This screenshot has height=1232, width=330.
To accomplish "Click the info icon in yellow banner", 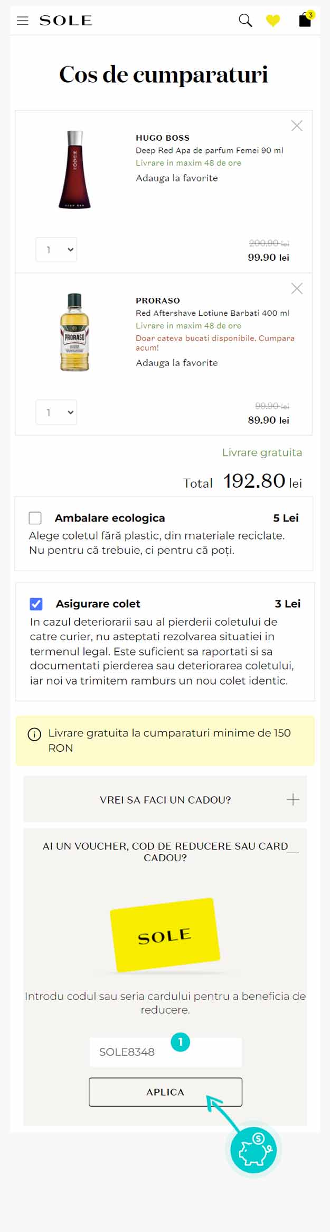I will click(34, 734).
